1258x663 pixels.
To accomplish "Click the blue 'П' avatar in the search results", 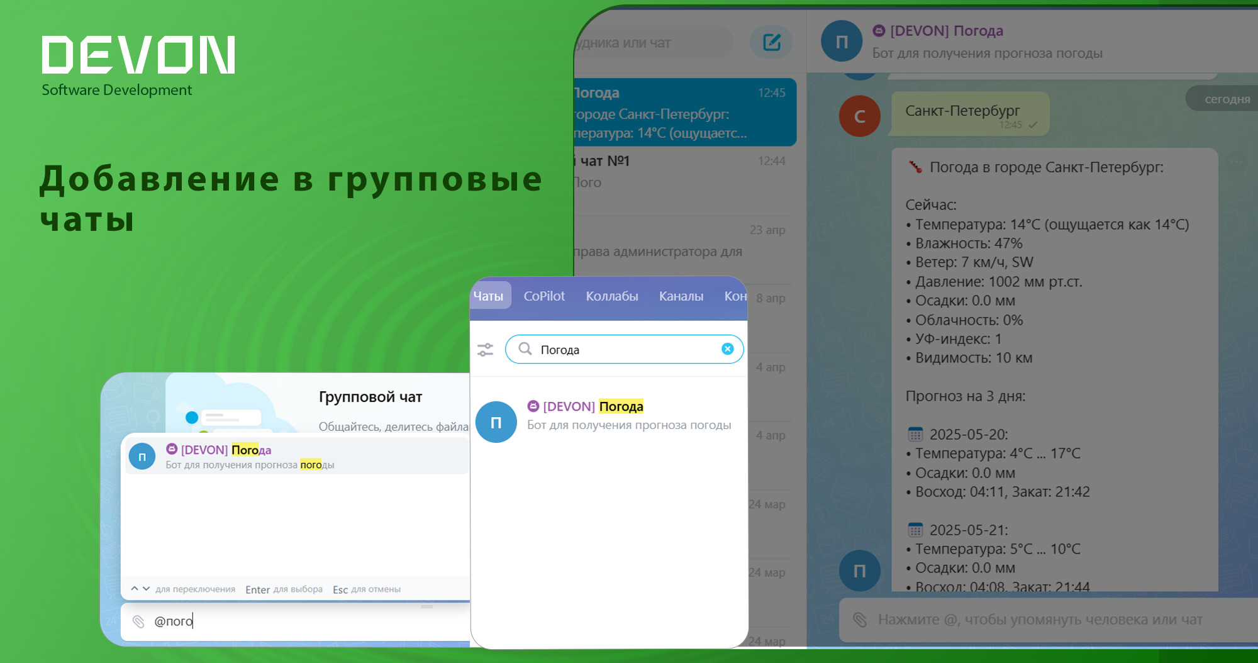I will [x=496, y=422].
